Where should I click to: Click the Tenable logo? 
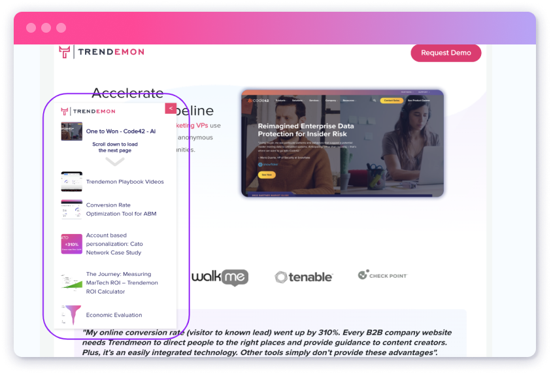coord(304,277)
